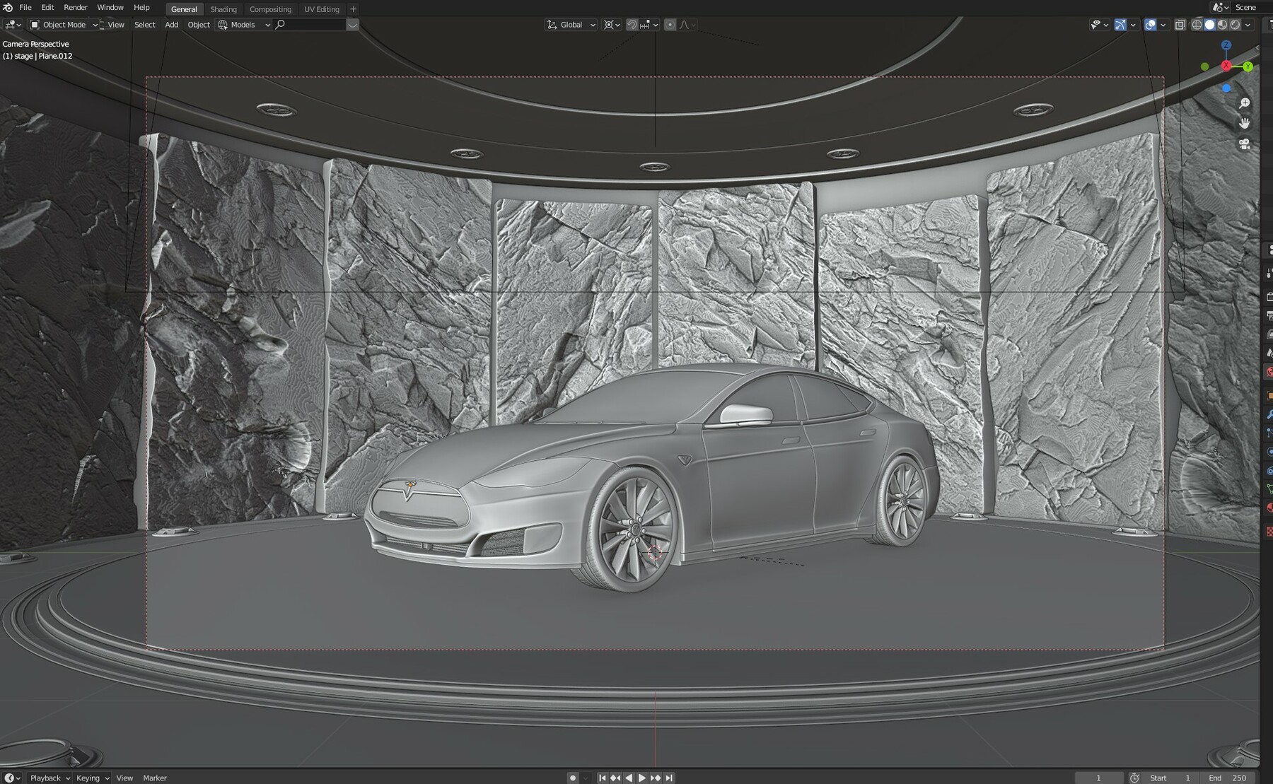Viewport: 1273px width, 784px height.
Task: Toggle X-Ray mode in the viewport
Action: (x=1180, y=24)
